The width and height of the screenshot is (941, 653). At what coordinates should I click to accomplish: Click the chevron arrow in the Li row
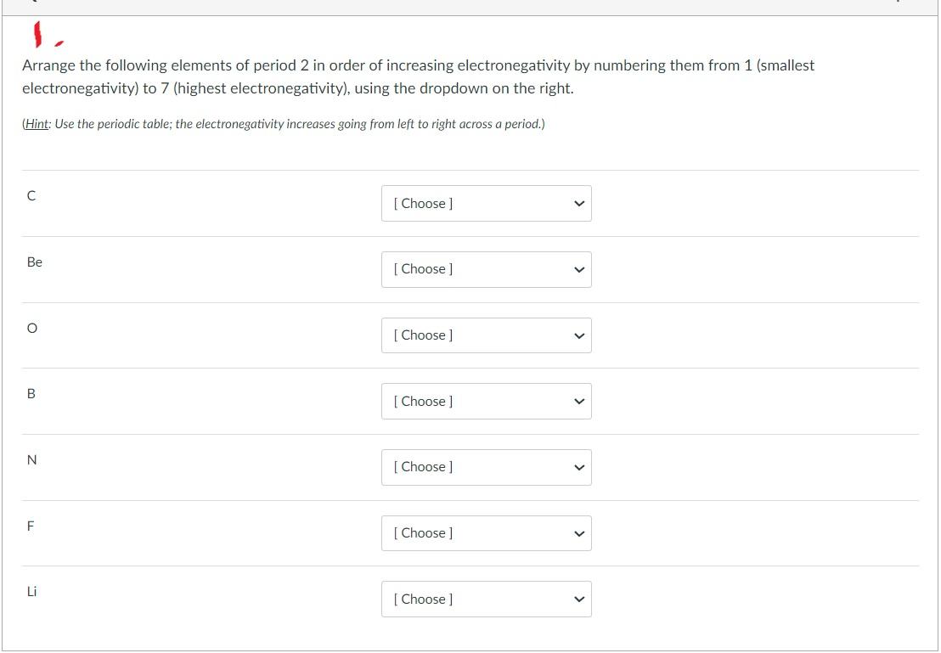[x=579, y=600]
